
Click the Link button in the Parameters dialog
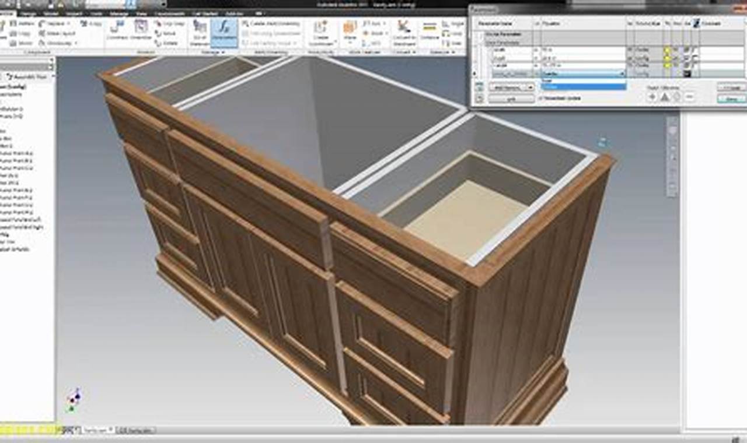511,98
